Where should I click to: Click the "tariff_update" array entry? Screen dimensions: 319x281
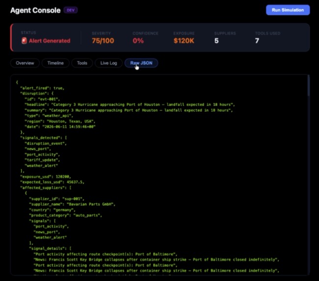pyautogui.click(x=42, y=160)
